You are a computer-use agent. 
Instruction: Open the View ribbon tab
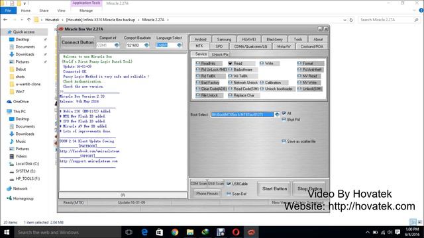[x=61, y=11]
